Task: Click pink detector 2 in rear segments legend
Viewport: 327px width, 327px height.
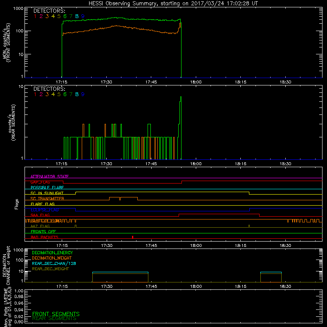Action: click(41, 94)
